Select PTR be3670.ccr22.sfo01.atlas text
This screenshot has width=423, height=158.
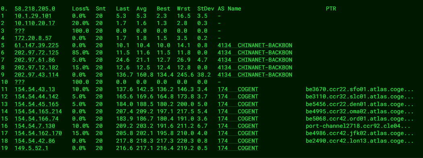click(x=360, y=89)
